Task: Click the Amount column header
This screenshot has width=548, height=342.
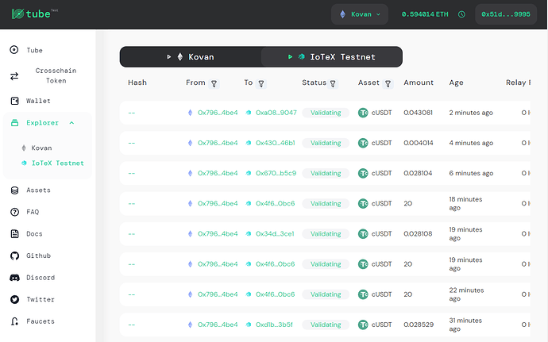Action: click(x=419, y=83)
